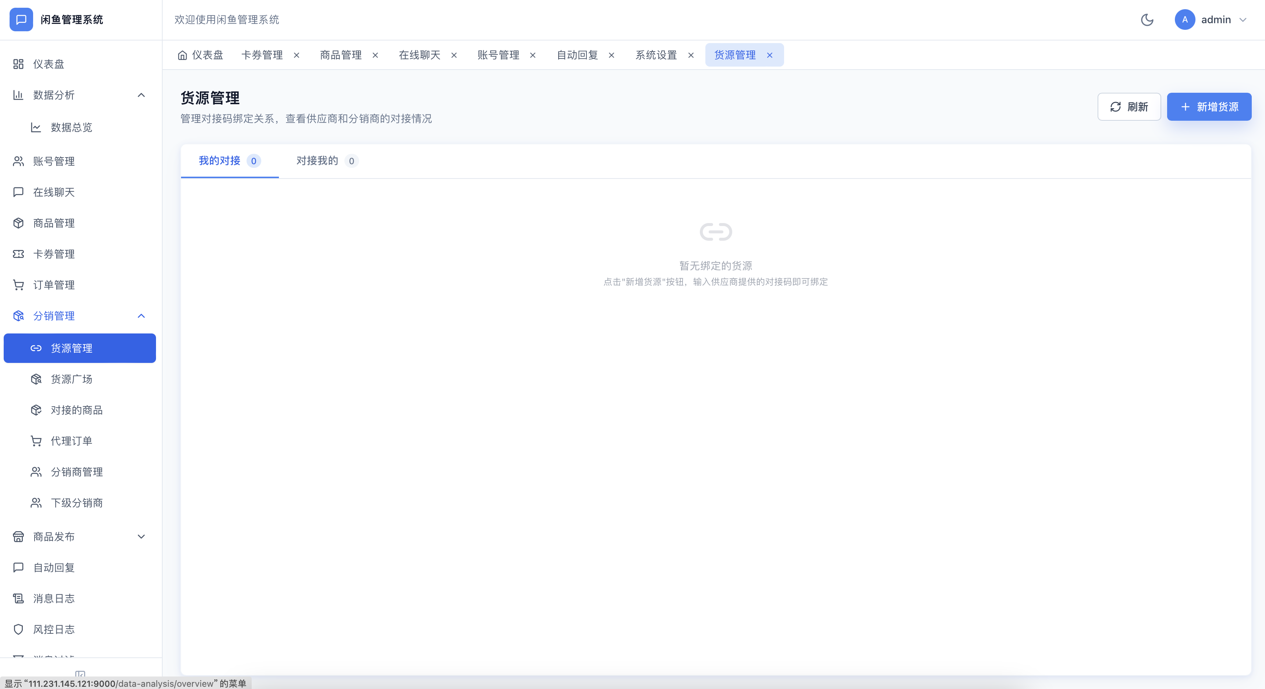The height and width of the screenshot is (689, 1265).
Task: Switch to the 商品管理 page tab
Action: click(x=341, y=55)
